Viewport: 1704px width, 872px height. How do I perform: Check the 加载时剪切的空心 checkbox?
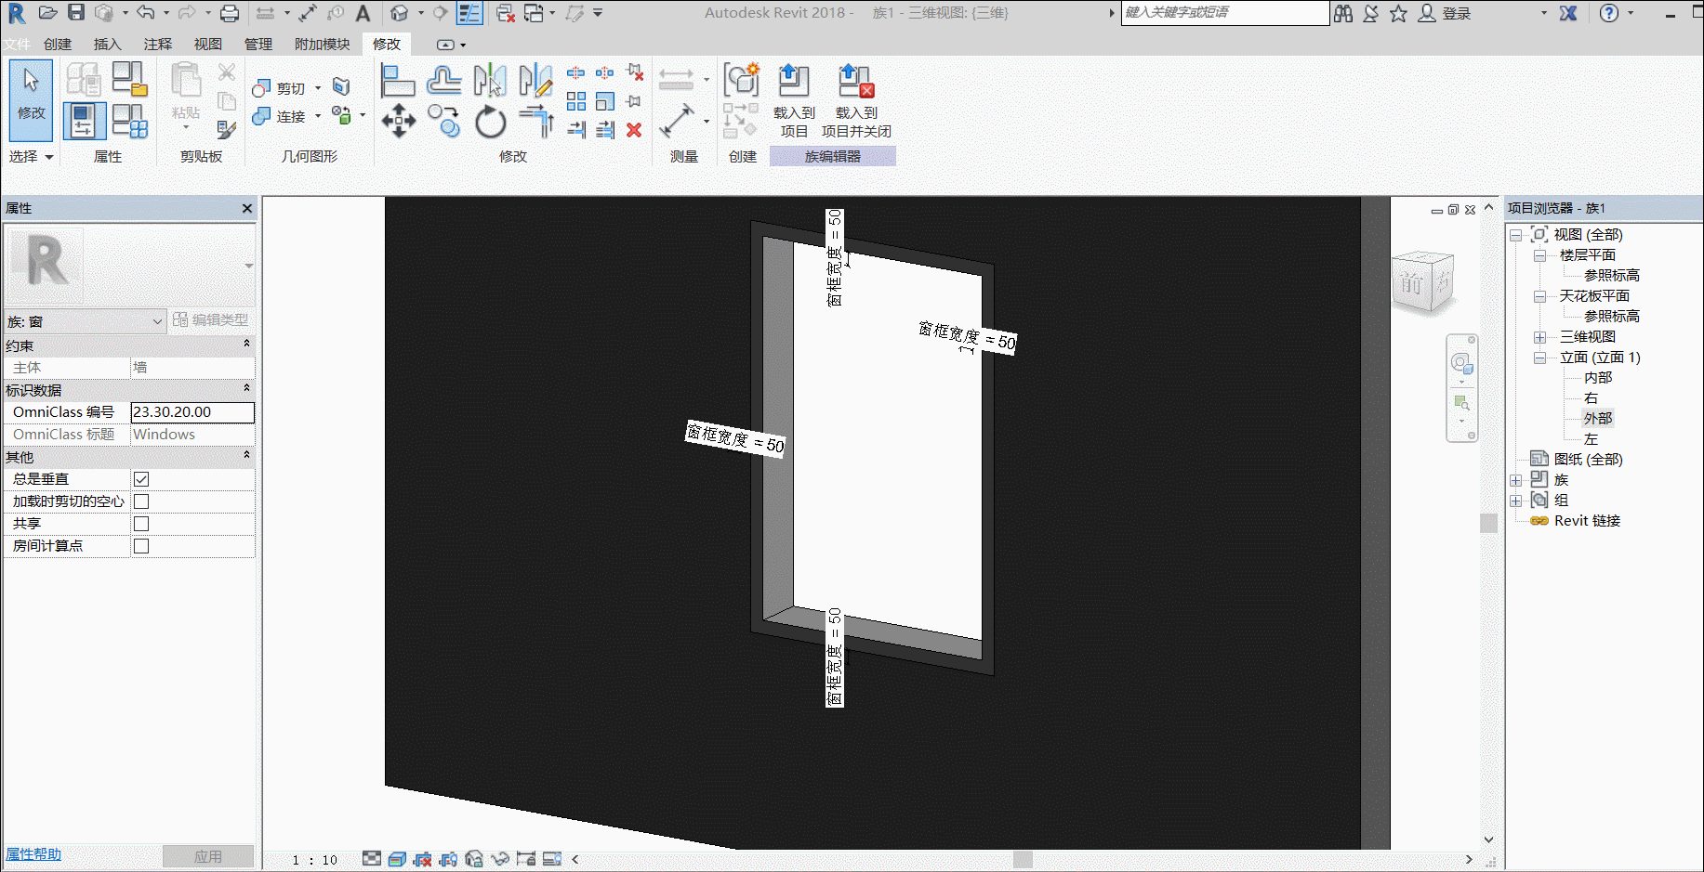click(x=141, y=501)
